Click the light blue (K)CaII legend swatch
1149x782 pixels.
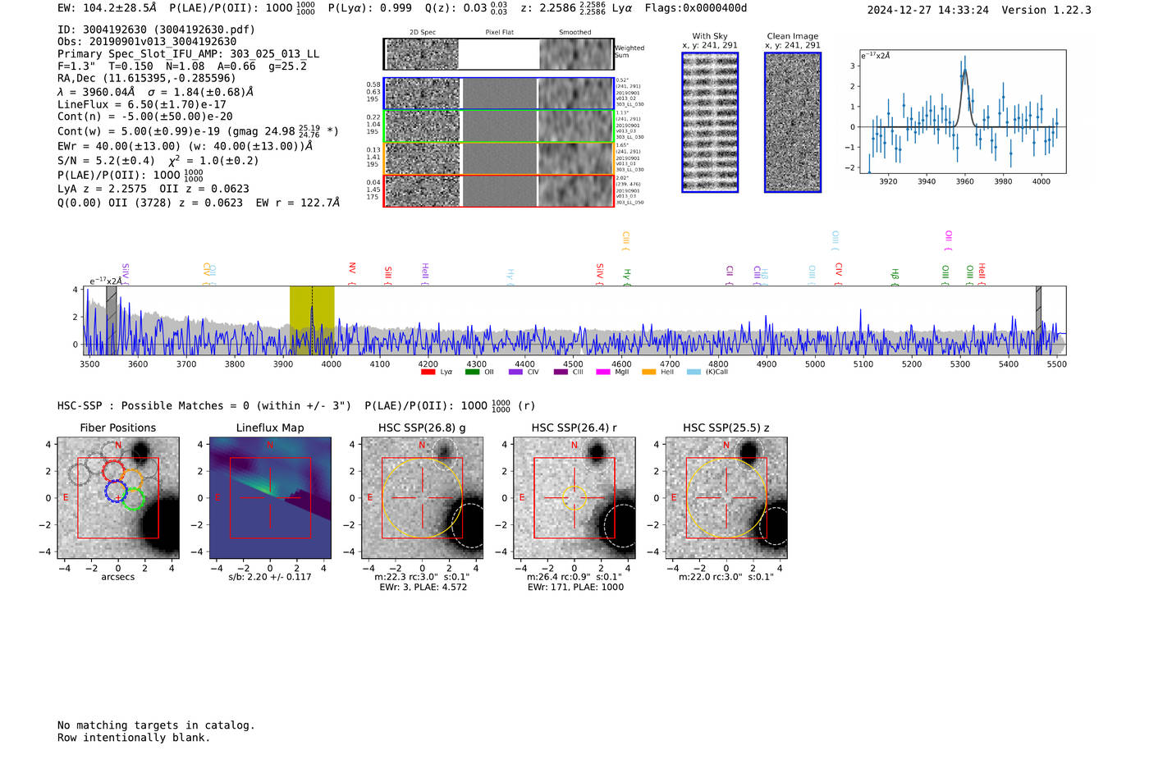click(694, 372)
